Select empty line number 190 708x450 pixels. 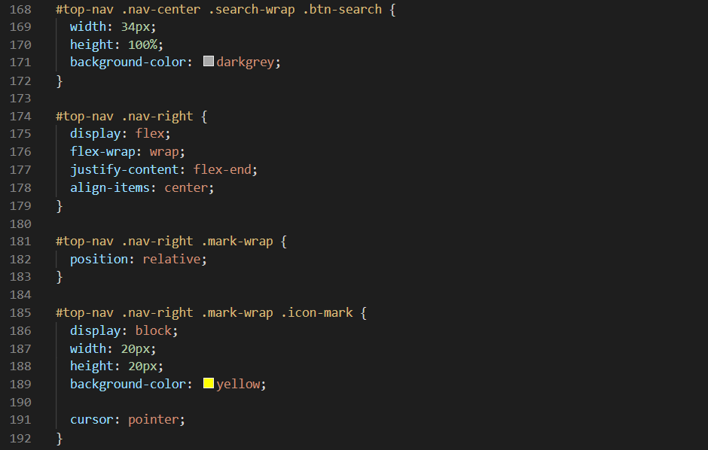[21, 402]
